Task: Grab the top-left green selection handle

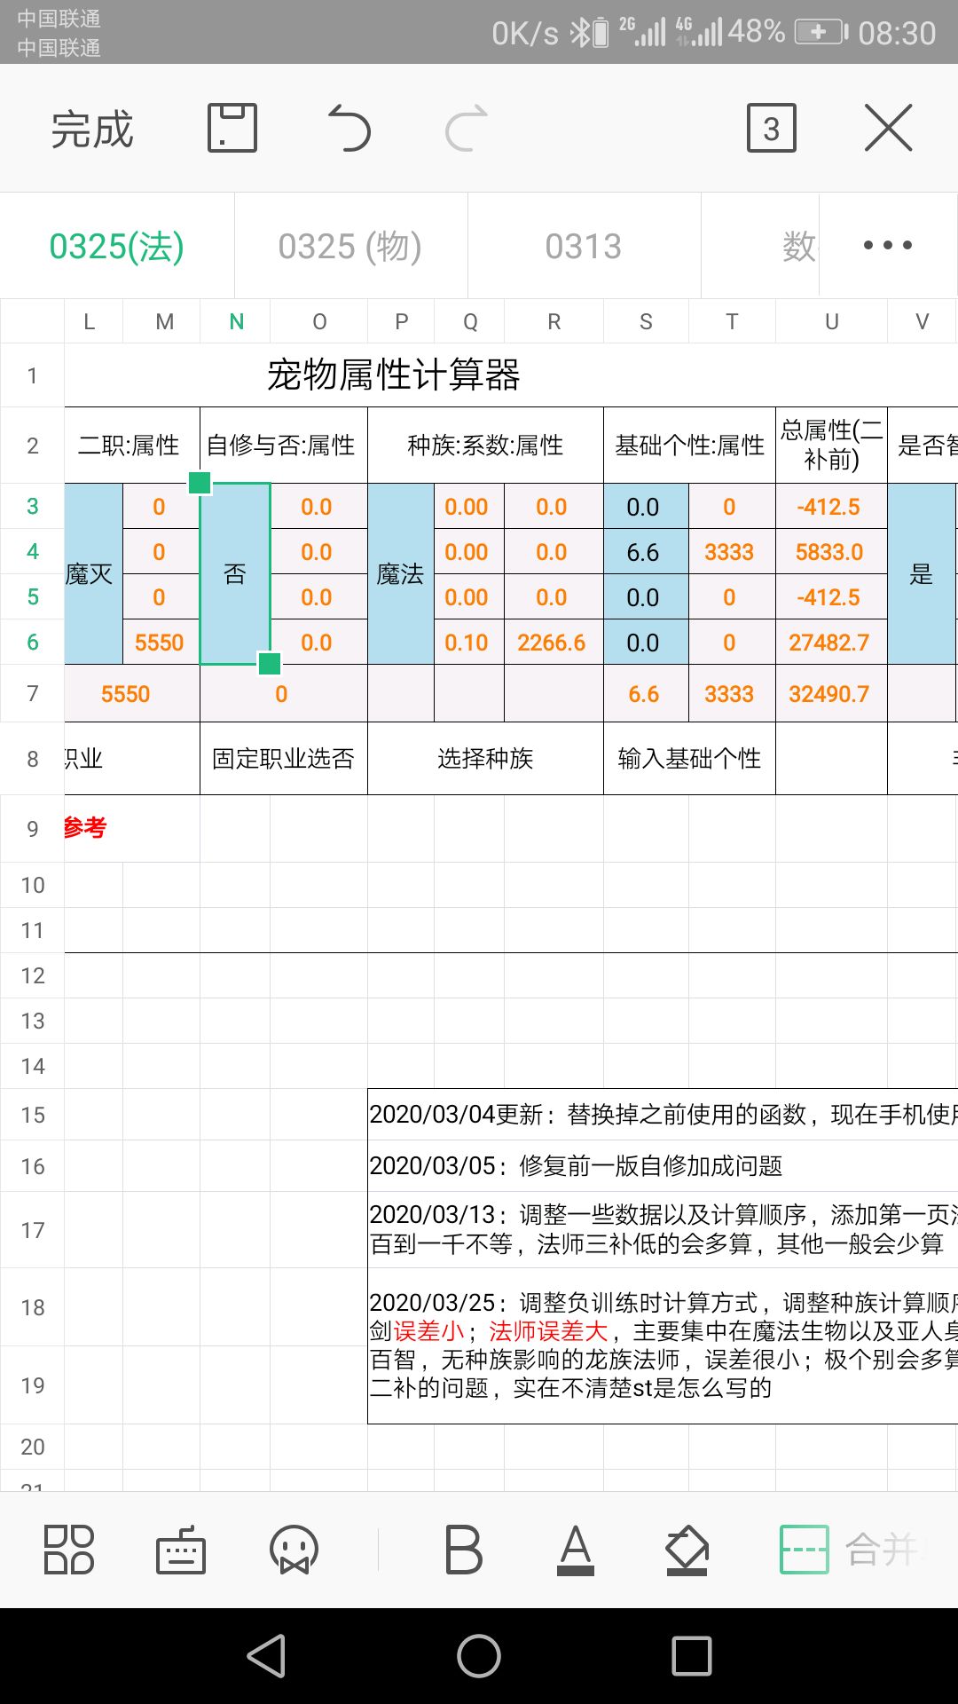Action: click(x=200, y=483)
